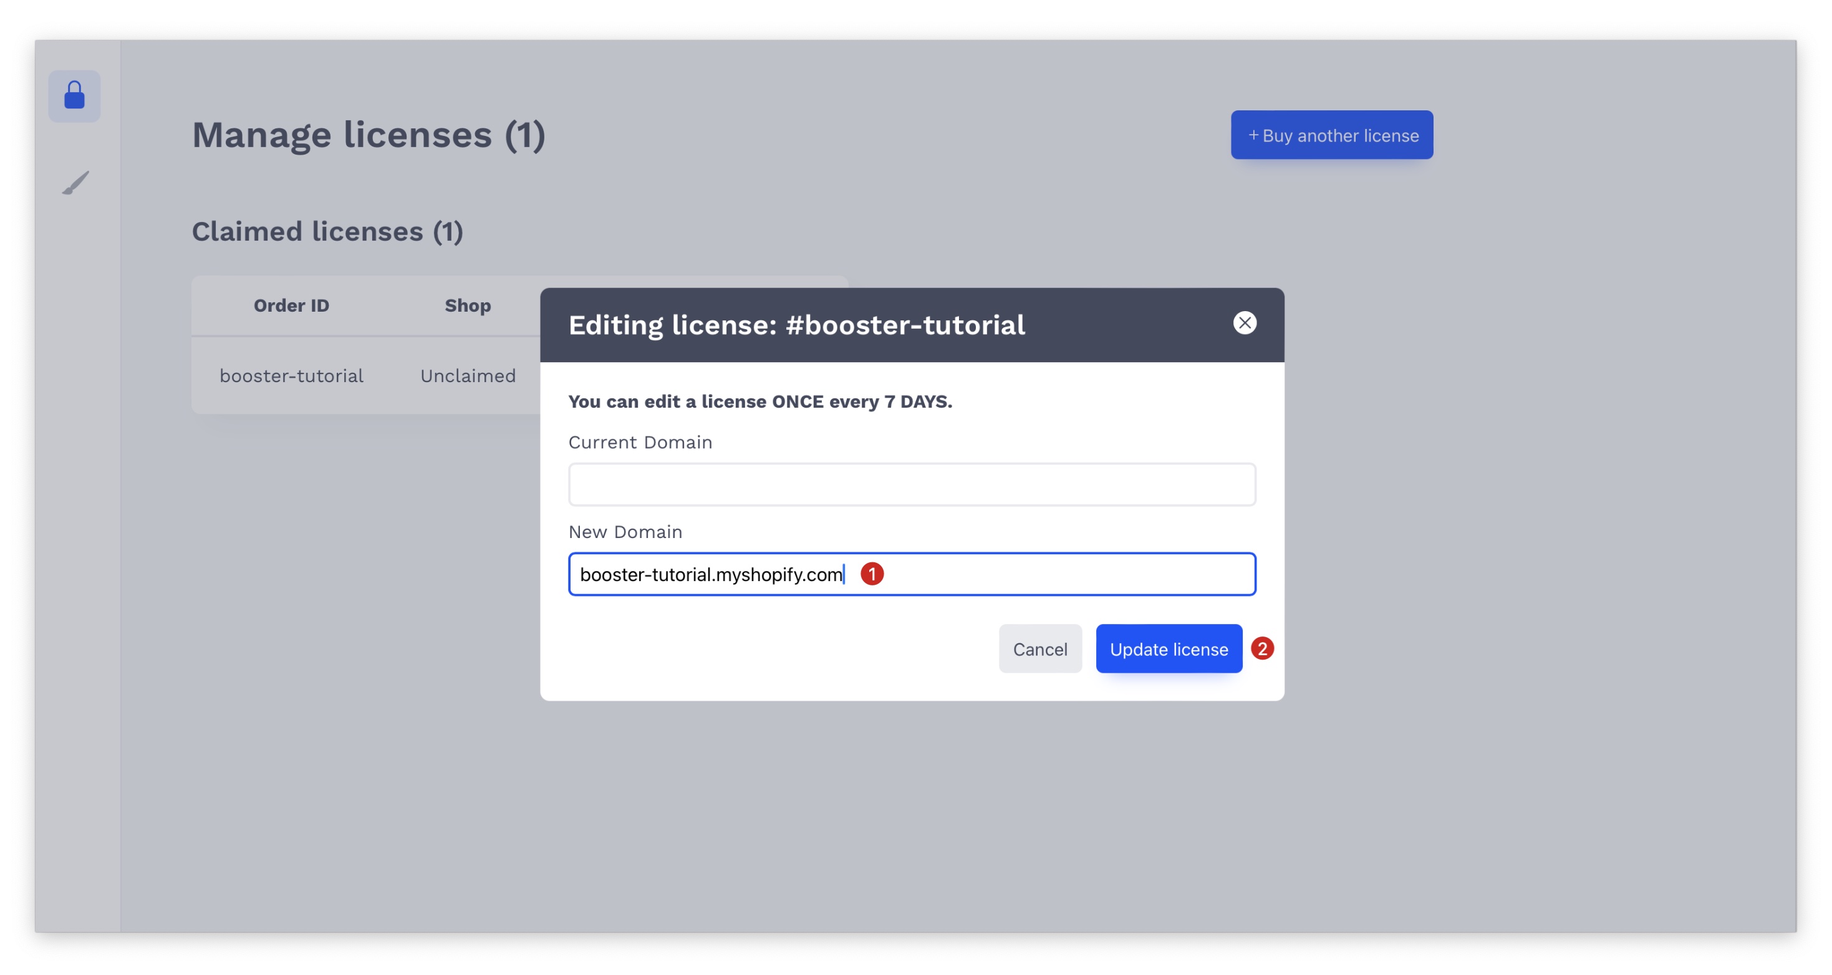The image size is (1832, 975).
Task: Click Buy another license button
Action: pos(1331,135)
